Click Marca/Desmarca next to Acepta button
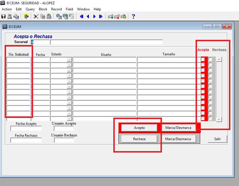Image resolution: width=239 pixels, height=186 pixels. pos(178,128)
